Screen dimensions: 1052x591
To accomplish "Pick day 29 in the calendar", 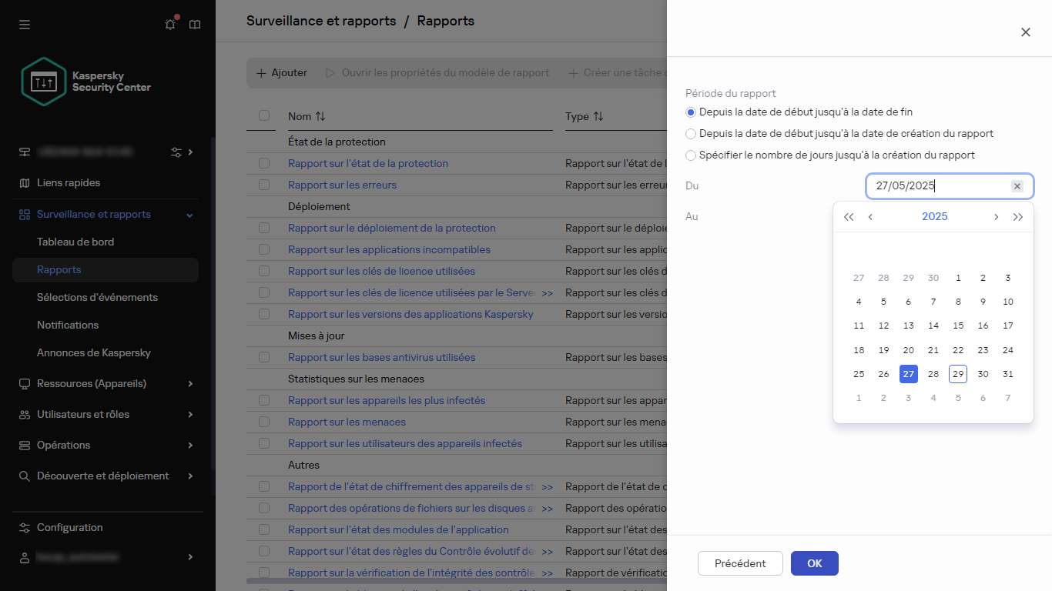I will 957,374.
